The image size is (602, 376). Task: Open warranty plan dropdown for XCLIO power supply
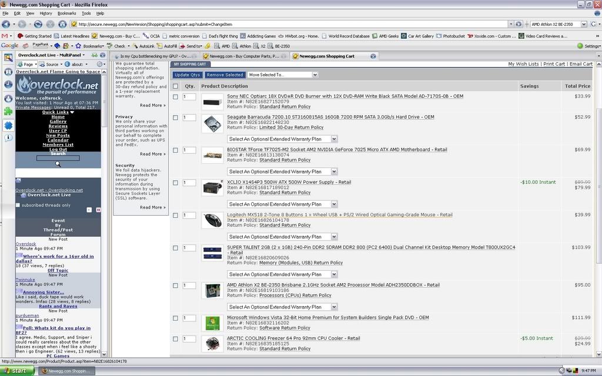click(x=282, y=204)
